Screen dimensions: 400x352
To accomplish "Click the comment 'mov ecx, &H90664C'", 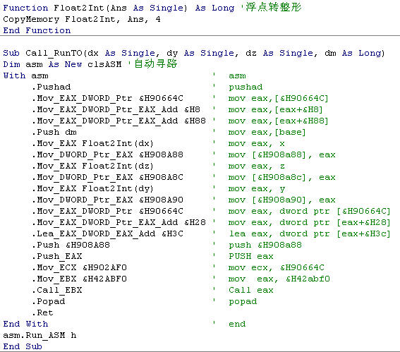I will click(x=277, y=267).
